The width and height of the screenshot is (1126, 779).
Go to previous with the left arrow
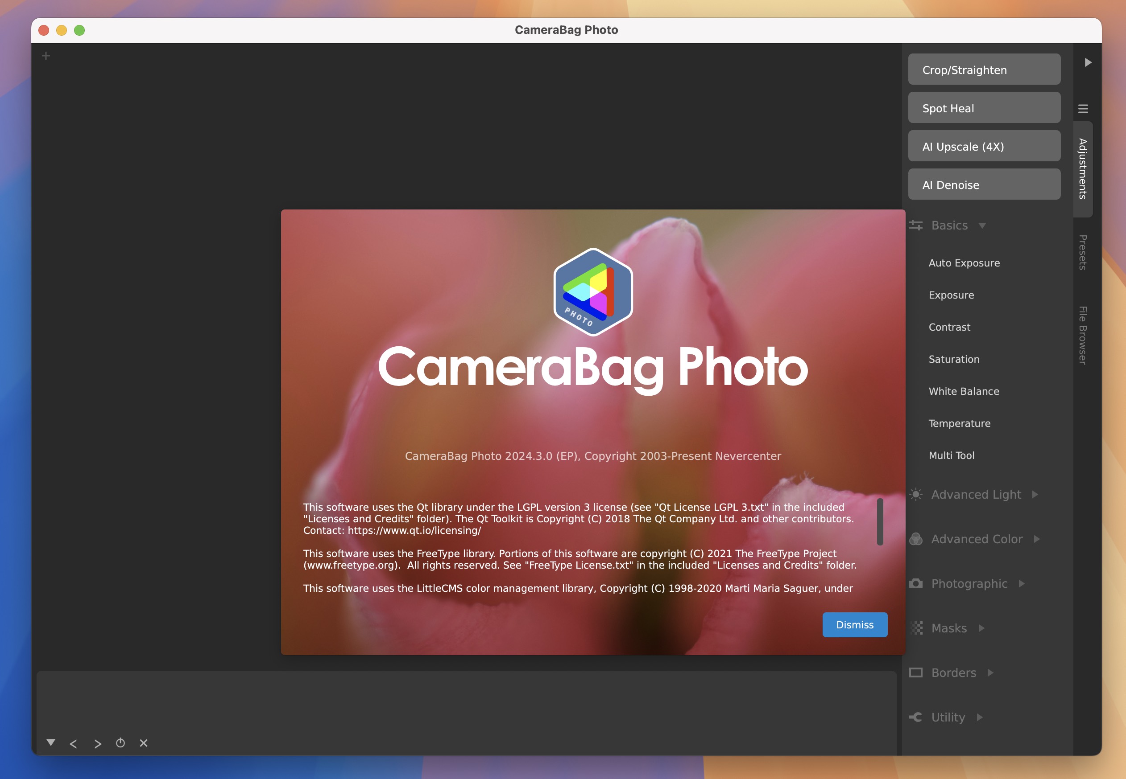coord(73,744)
